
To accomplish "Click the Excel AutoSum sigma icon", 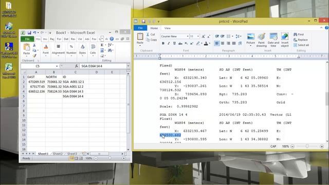I will pos(102,45).
